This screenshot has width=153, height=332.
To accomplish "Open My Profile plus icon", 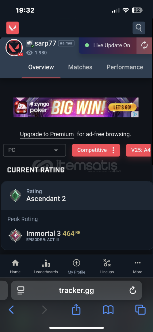I will [77, 267].
